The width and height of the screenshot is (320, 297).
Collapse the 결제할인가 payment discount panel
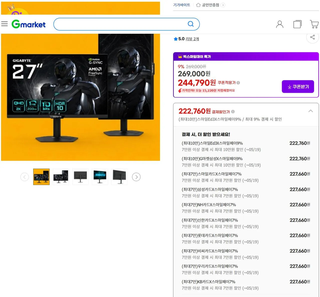pyautogui.click(x=310, y=111)
